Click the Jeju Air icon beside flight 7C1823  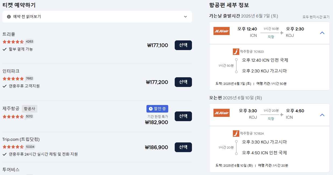coord(236,51)
